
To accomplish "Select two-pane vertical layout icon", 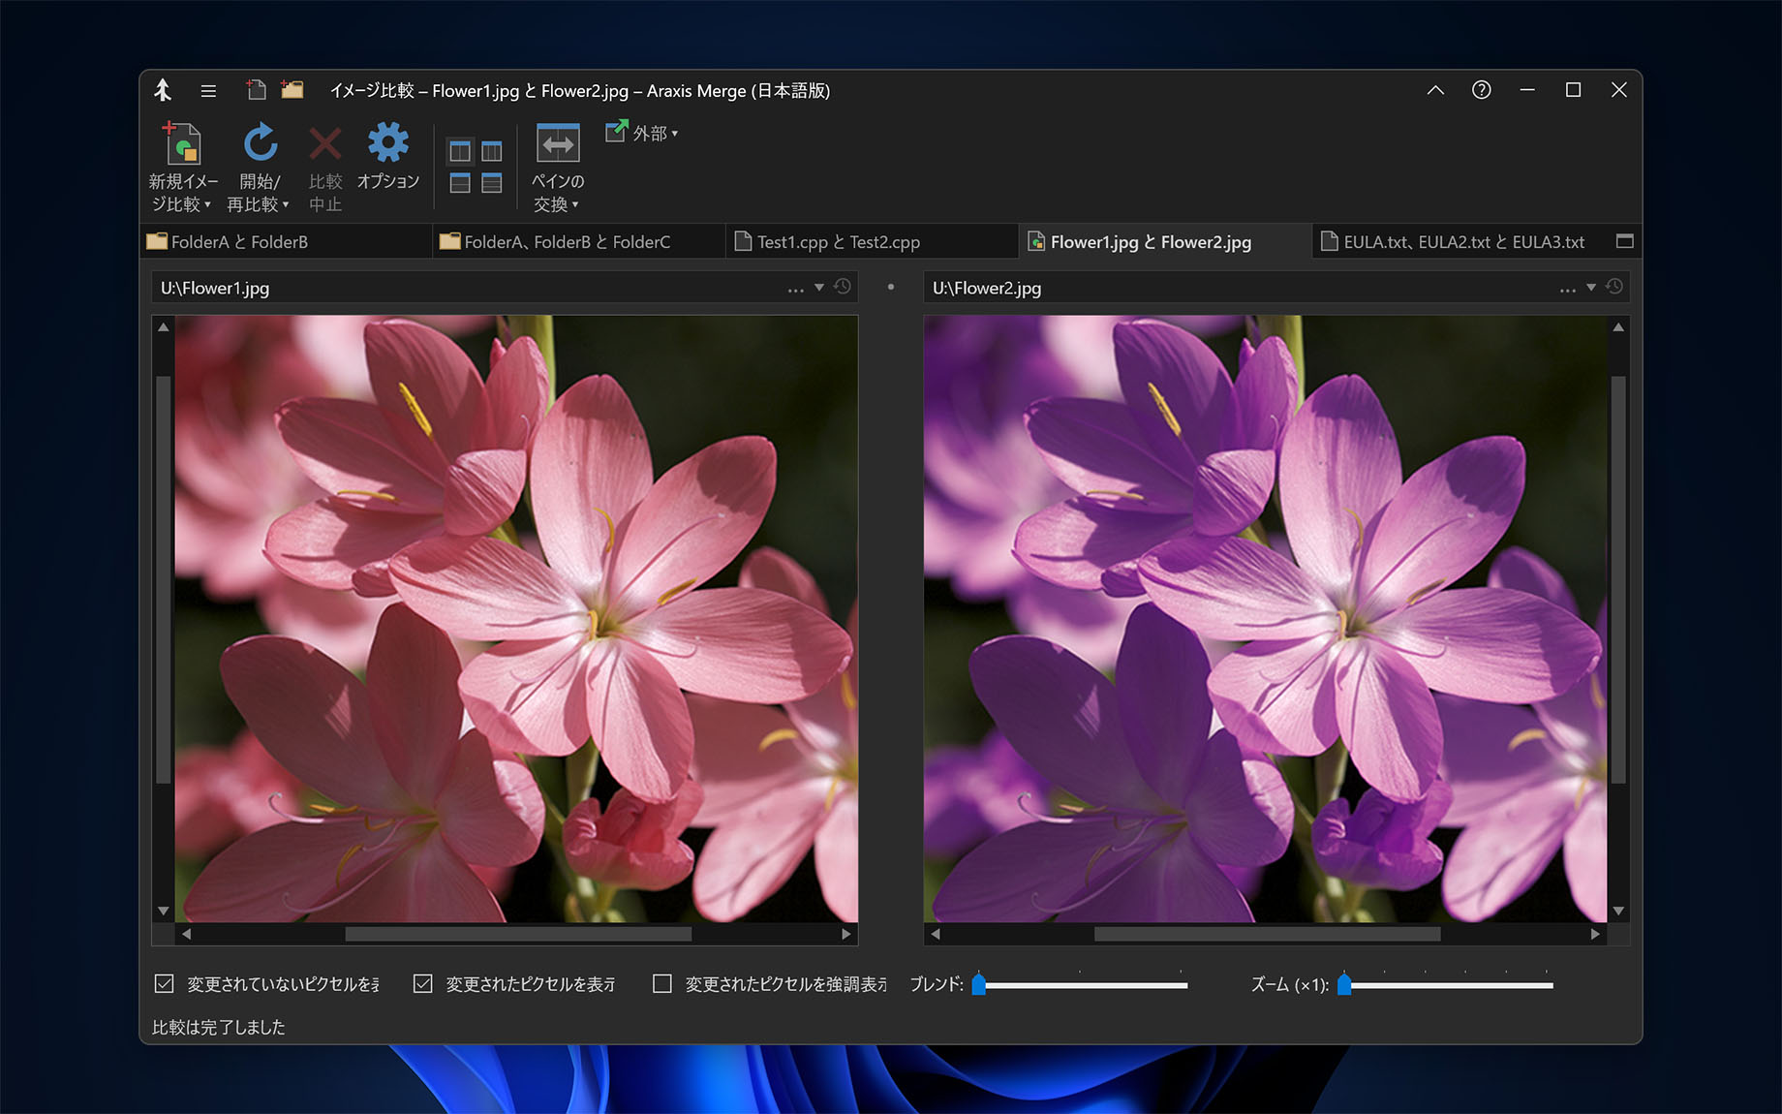I will coord(460,151).
